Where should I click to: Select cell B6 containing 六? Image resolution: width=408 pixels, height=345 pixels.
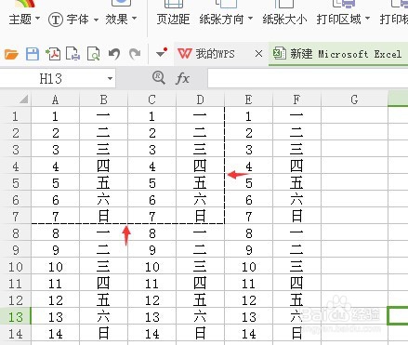[x=103, y=200]
